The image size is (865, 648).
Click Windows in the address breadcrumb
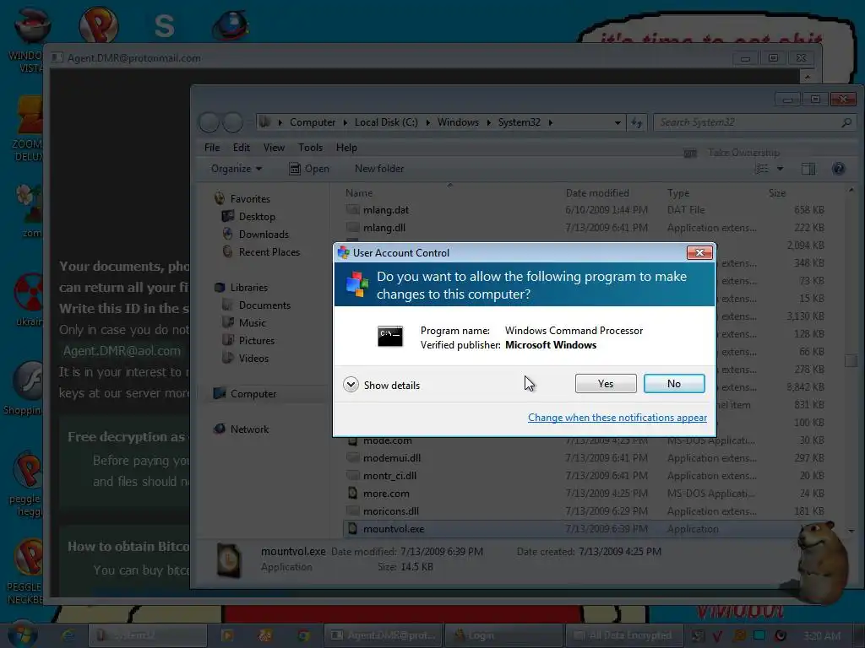(x=458, y=122)
